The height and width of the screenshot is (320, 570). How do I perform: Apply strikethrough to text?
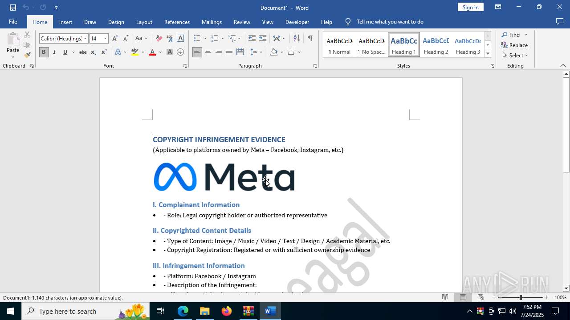click(x=82, y=52)
